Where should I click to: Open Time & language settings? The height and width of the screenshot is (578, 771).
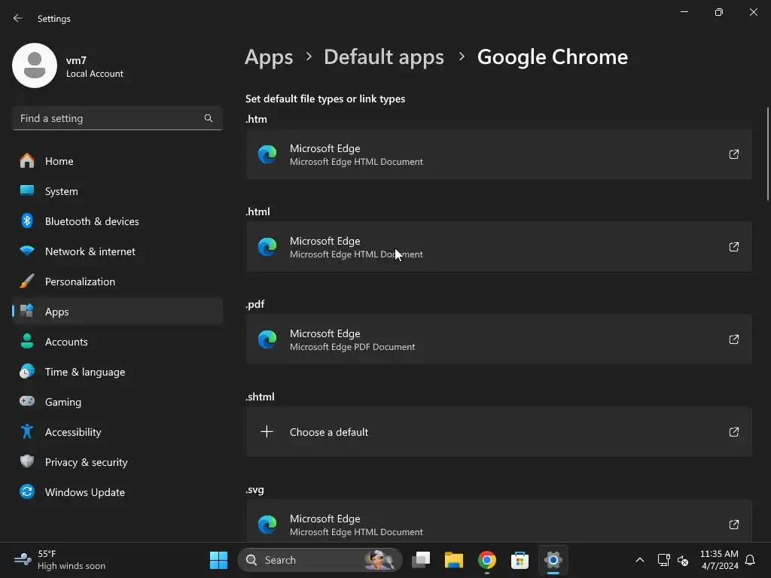click(117, 372)
